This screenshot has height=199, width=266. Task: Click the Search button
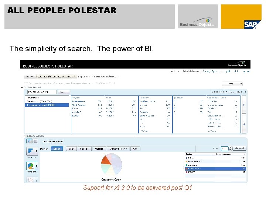(x=64, y=92)
